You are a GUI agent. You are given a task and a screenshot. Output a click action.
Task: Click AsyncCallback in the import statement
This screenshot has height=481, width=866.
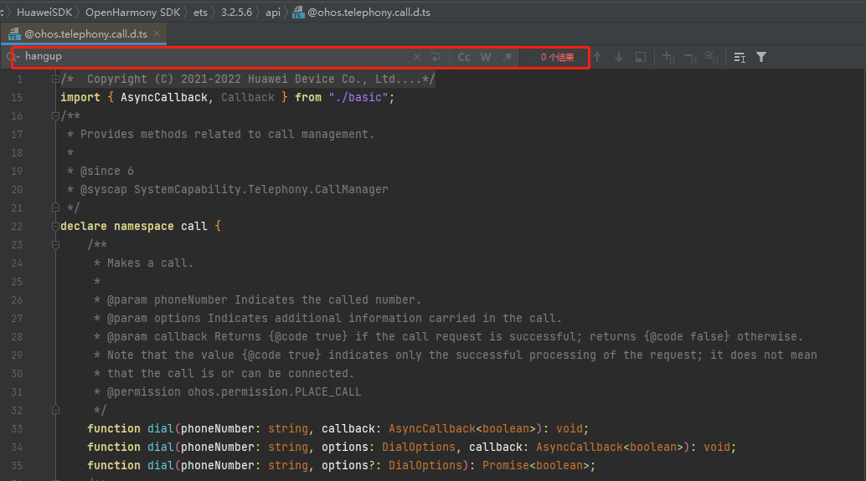click(x=164, y=98)
